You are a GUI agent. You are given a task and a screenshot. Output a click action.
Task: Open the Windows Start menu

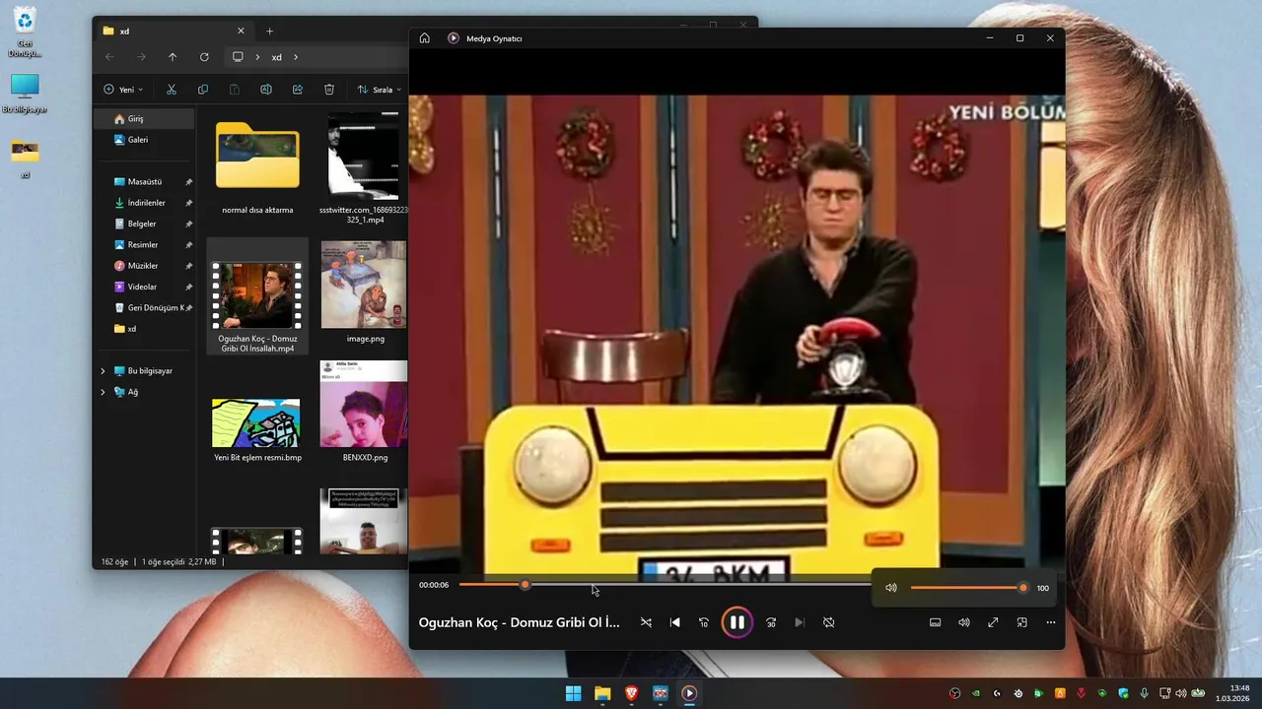(x=573, y=693)
